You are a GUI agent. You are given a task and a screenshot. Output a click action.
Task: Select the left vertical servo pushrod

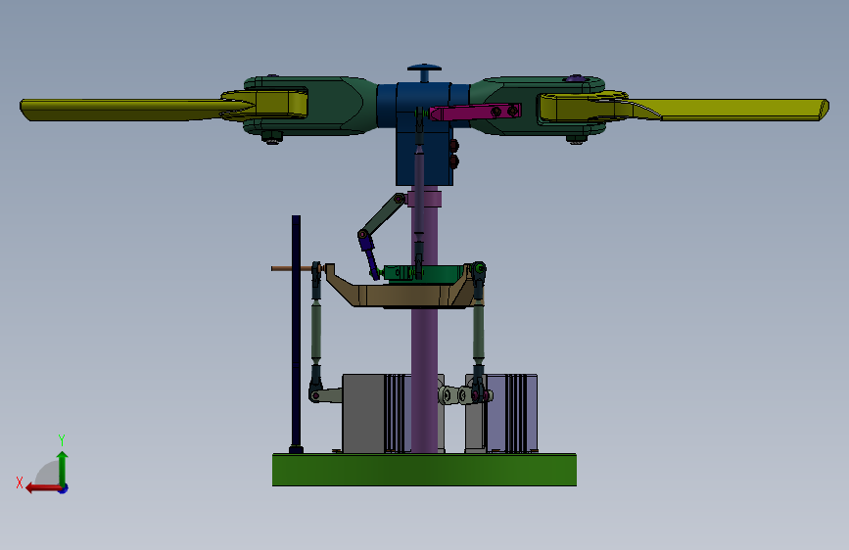[x=315, y=330]
